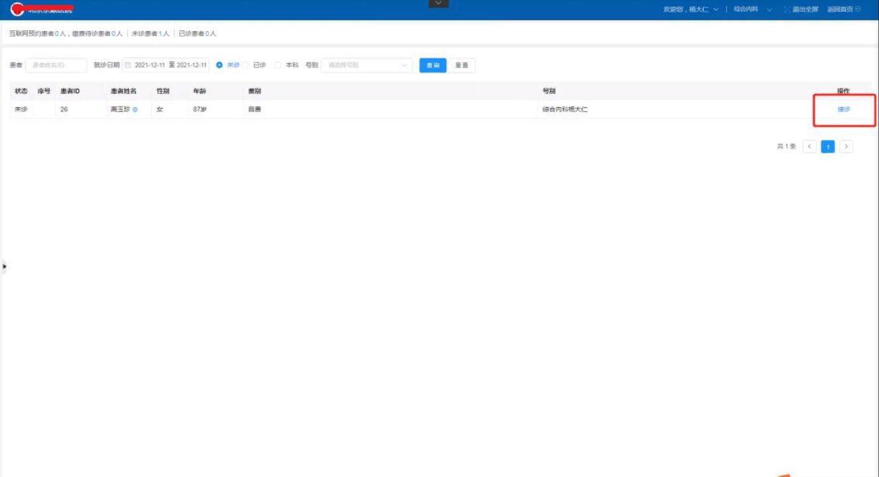
Task: Click the 共1条 total count text
Action: click(786, 146)
